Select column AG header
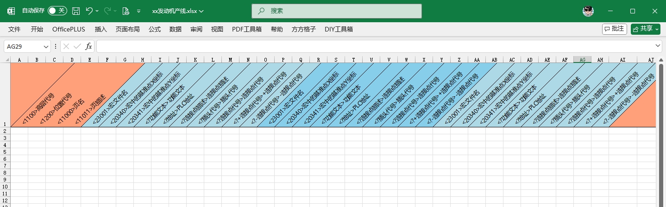This screenshot has height=207, width=666. point(582,60)
